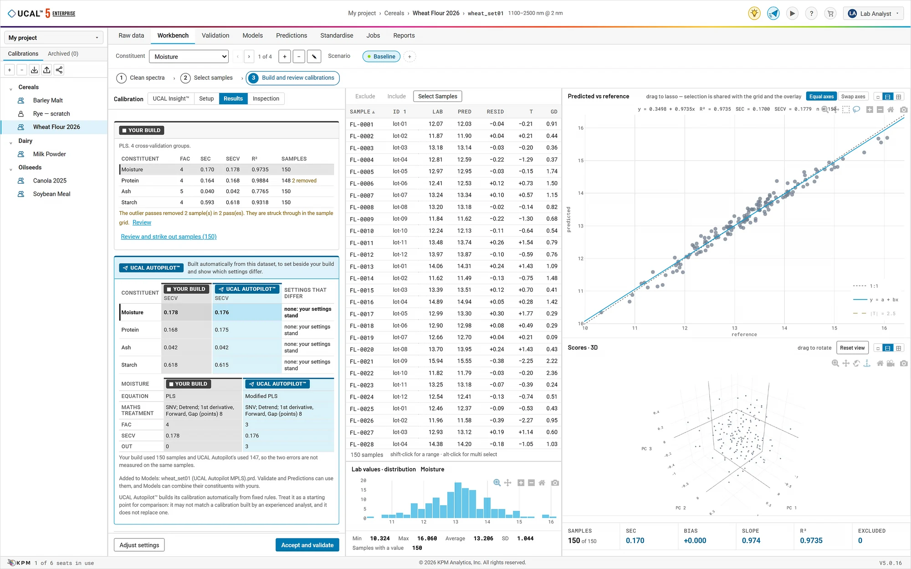The width and height of the screenshot is (911, 569).
Task: Open the paper-plane Autopilot icon in header
Action: click(x=773, y=13)
